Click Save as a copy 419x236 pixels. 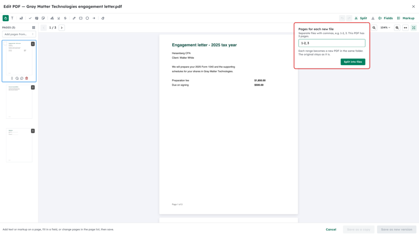click(358, 229)
